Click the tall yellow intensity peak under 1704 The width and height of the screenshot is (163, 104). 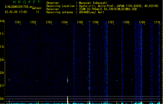68,100
